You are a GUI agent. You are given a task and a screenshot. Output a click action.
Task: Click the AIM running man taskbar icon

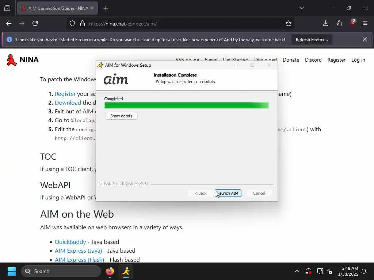pyautogui.click(x=126, y=271)
